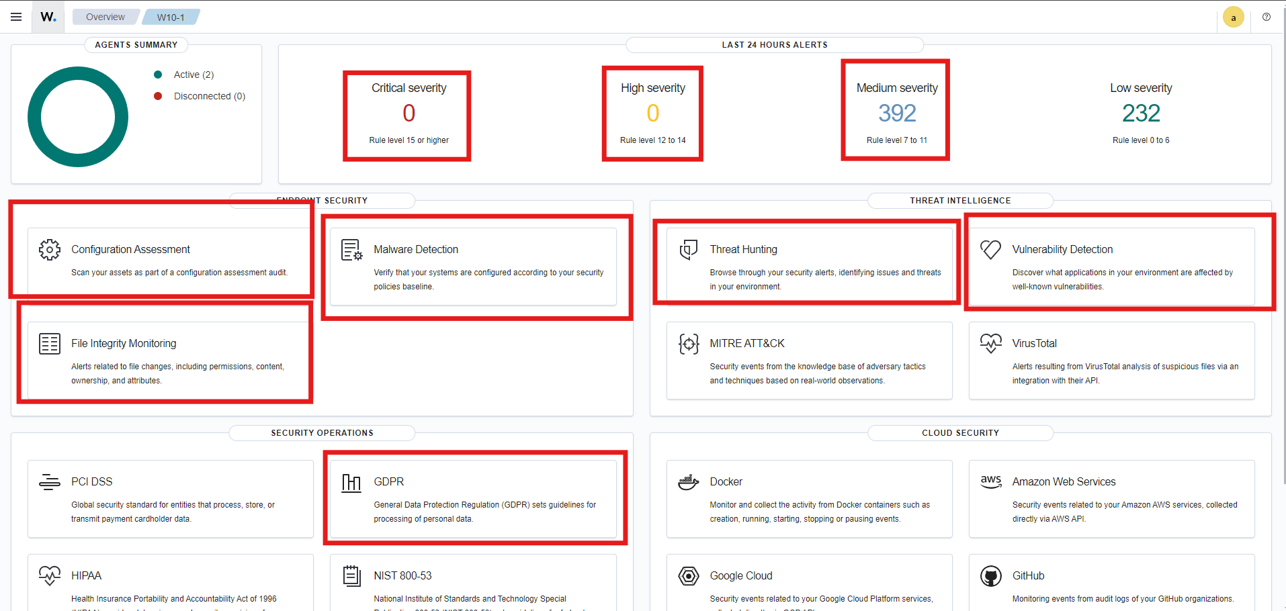Open the Google Cloud title

[741, 575]
